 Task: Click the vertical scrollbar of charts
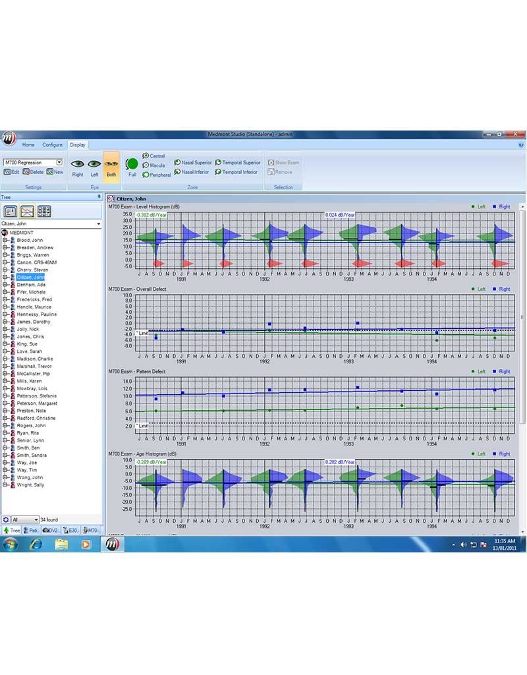522,316
